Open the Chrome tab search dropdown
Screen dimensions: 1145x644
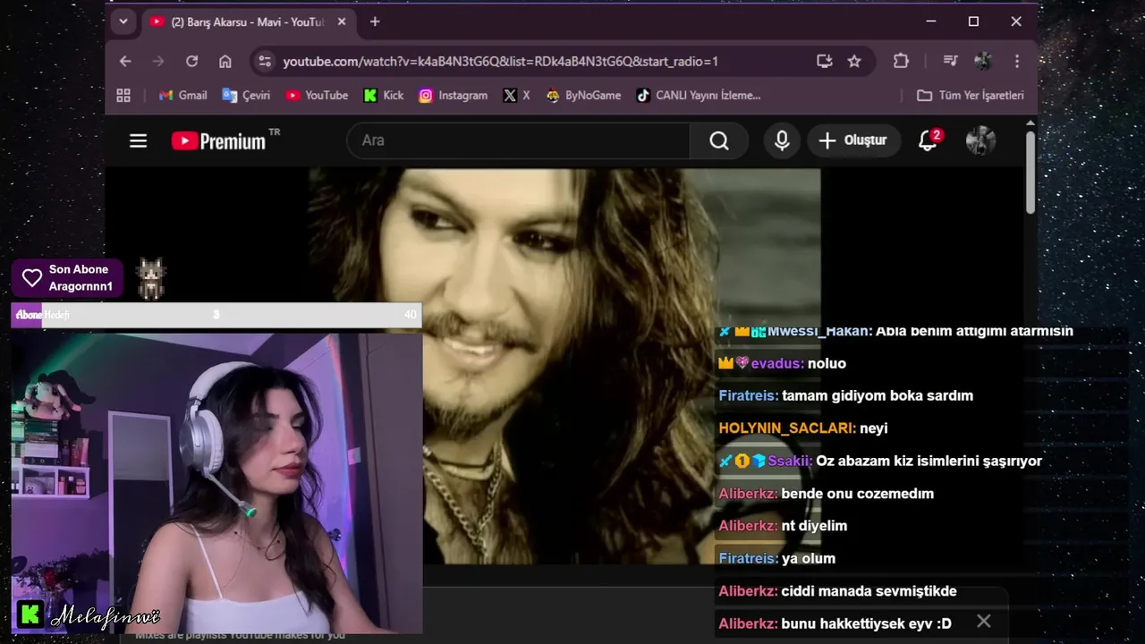tap(123, 21)
